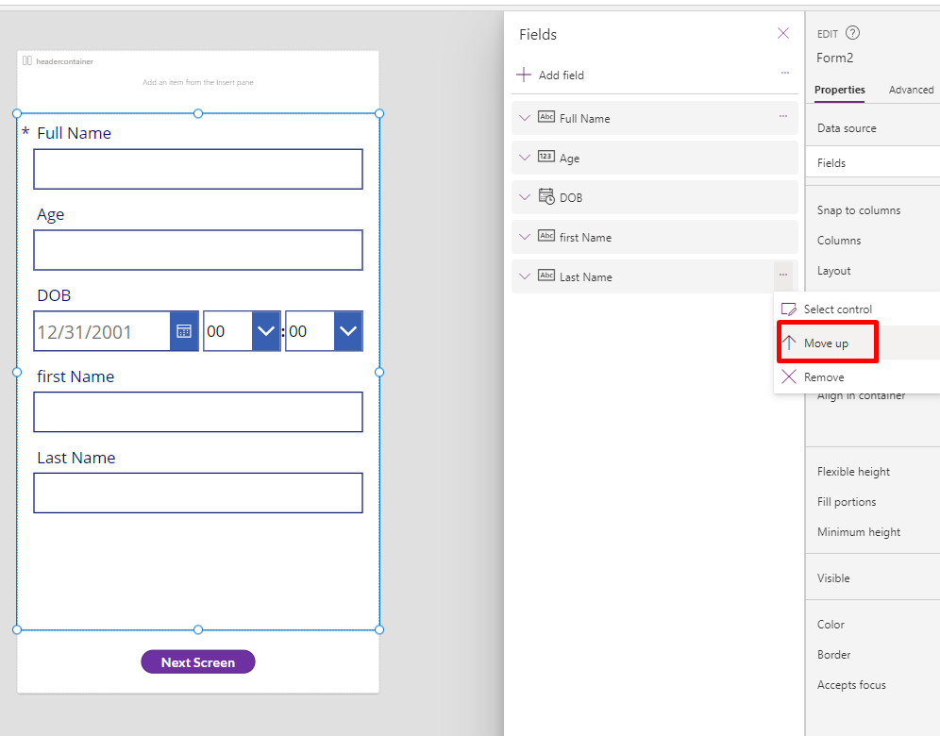
Task: Click the calendar-clock icon of DOB field
Action: (x=546, y=196)
